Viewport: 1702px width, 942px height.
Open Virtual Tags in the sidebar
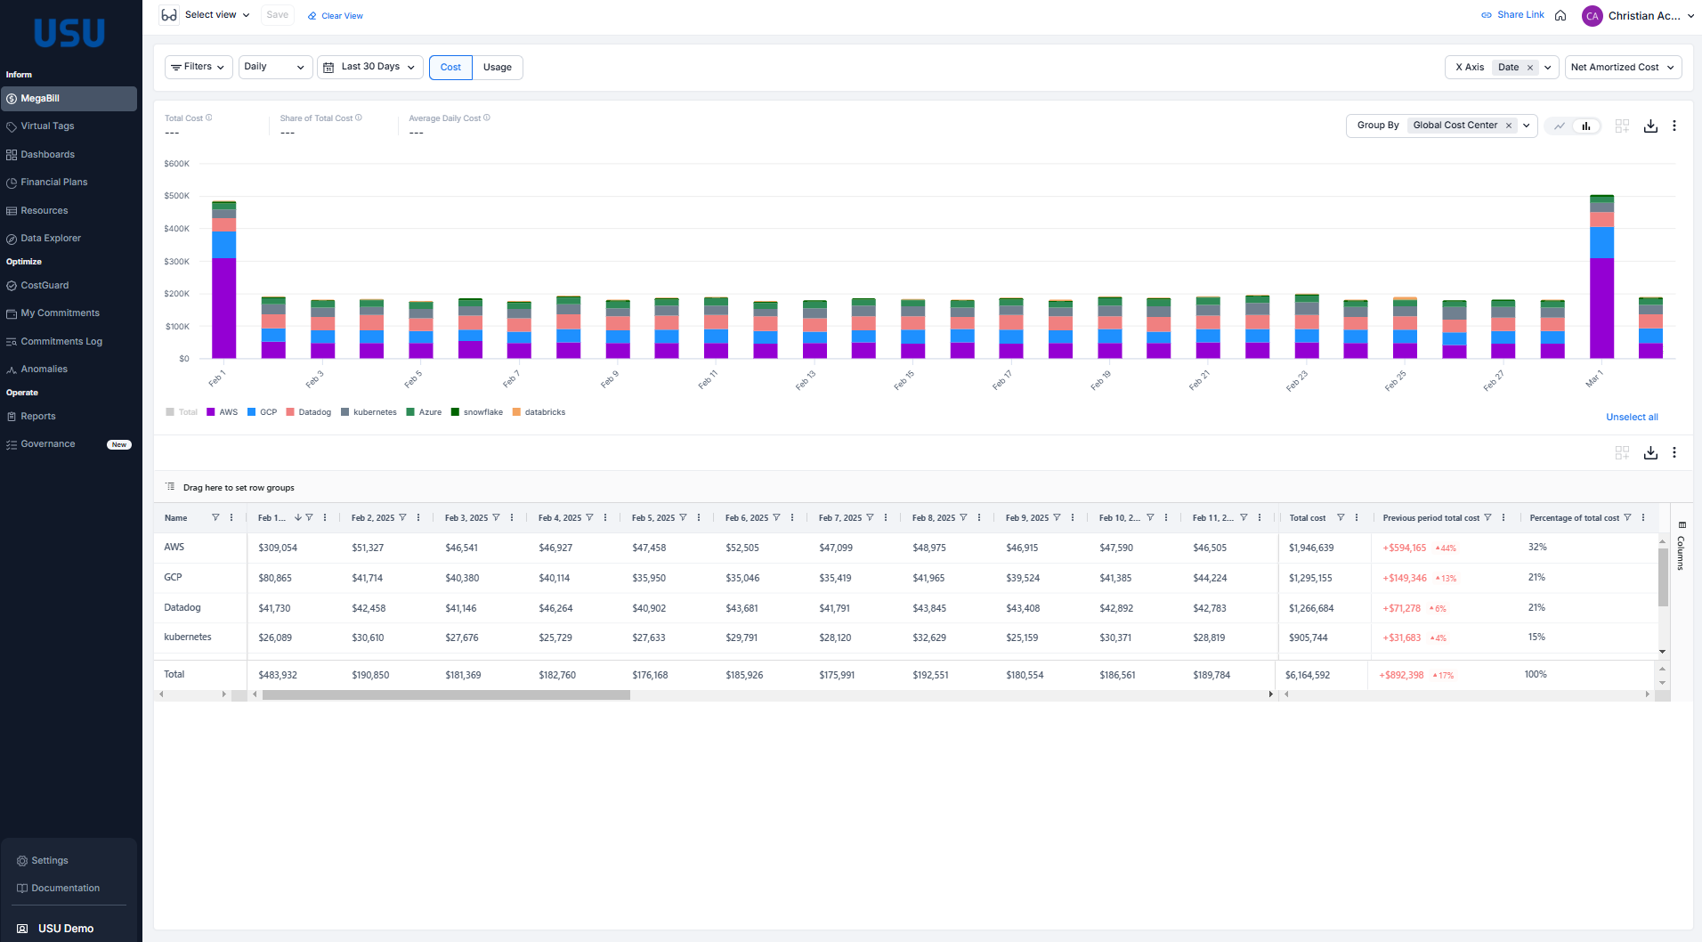pyautogui.click(x=47, y=126)
